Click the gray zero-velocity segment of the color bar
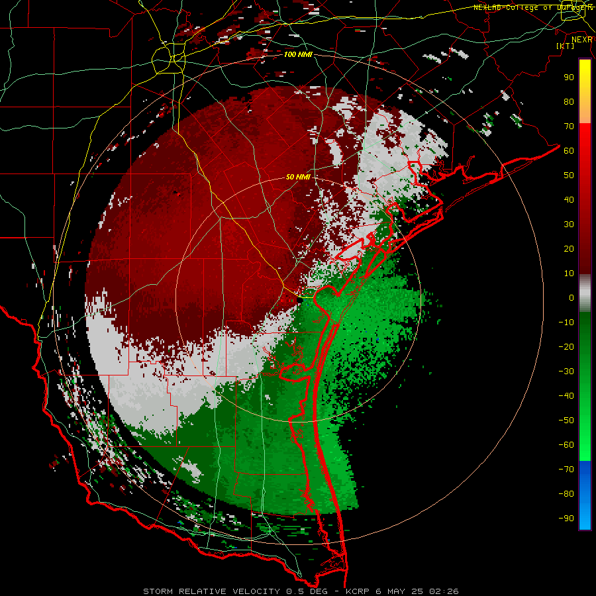 point(585,293)
